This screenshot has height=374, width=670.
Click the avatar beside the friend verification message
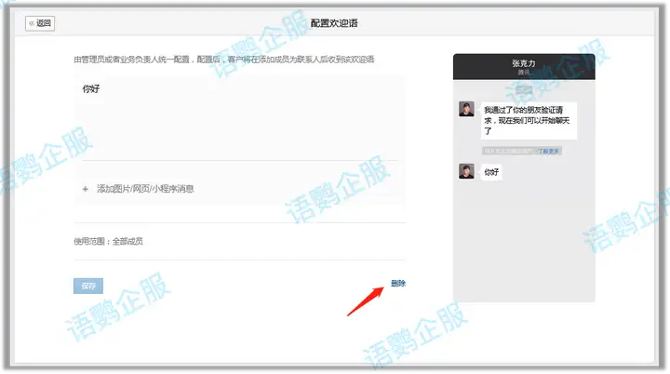coord(466,109)
